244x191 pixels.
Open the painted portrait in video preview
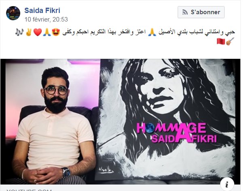(167, 118)
